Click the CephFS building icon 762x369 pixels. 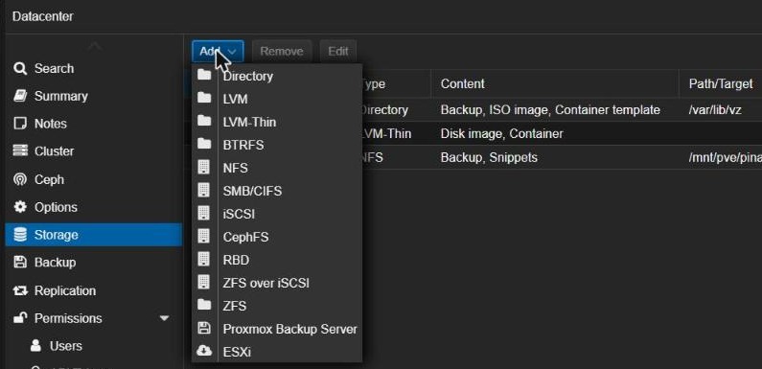pos(204,237)
